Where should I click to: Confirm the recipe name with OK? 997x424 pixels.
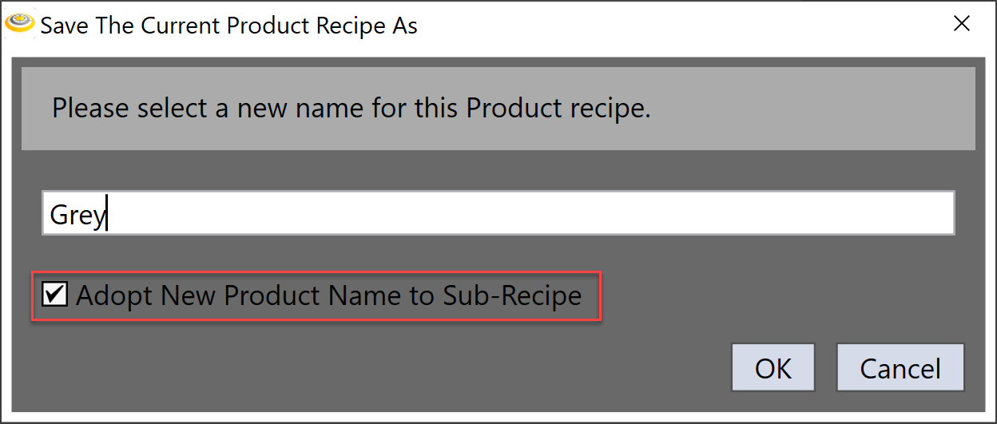pyautogui.click(x=773, y=368)
